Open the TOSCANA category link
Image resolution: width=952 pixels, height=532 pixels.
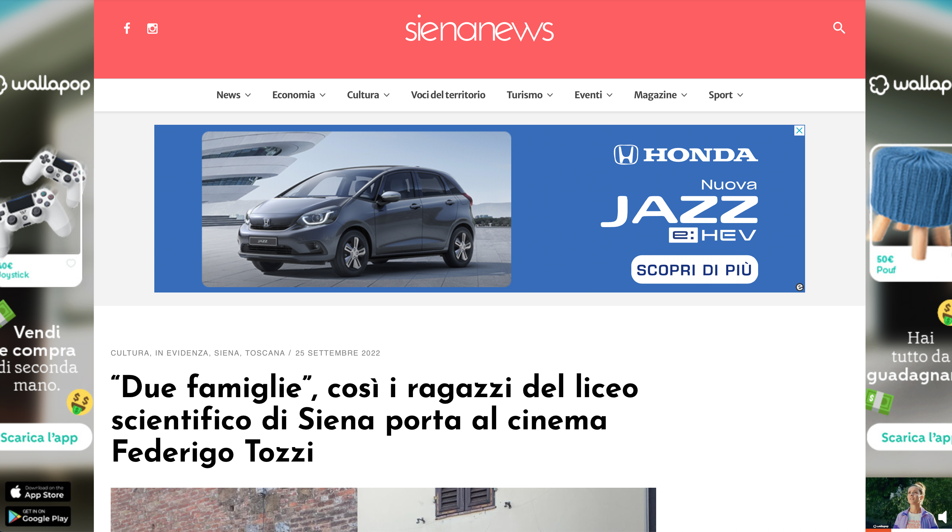[265, 353]
